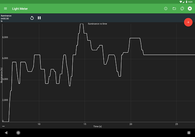Open the info icon in toolbar
195x137 pixels.
166,9
